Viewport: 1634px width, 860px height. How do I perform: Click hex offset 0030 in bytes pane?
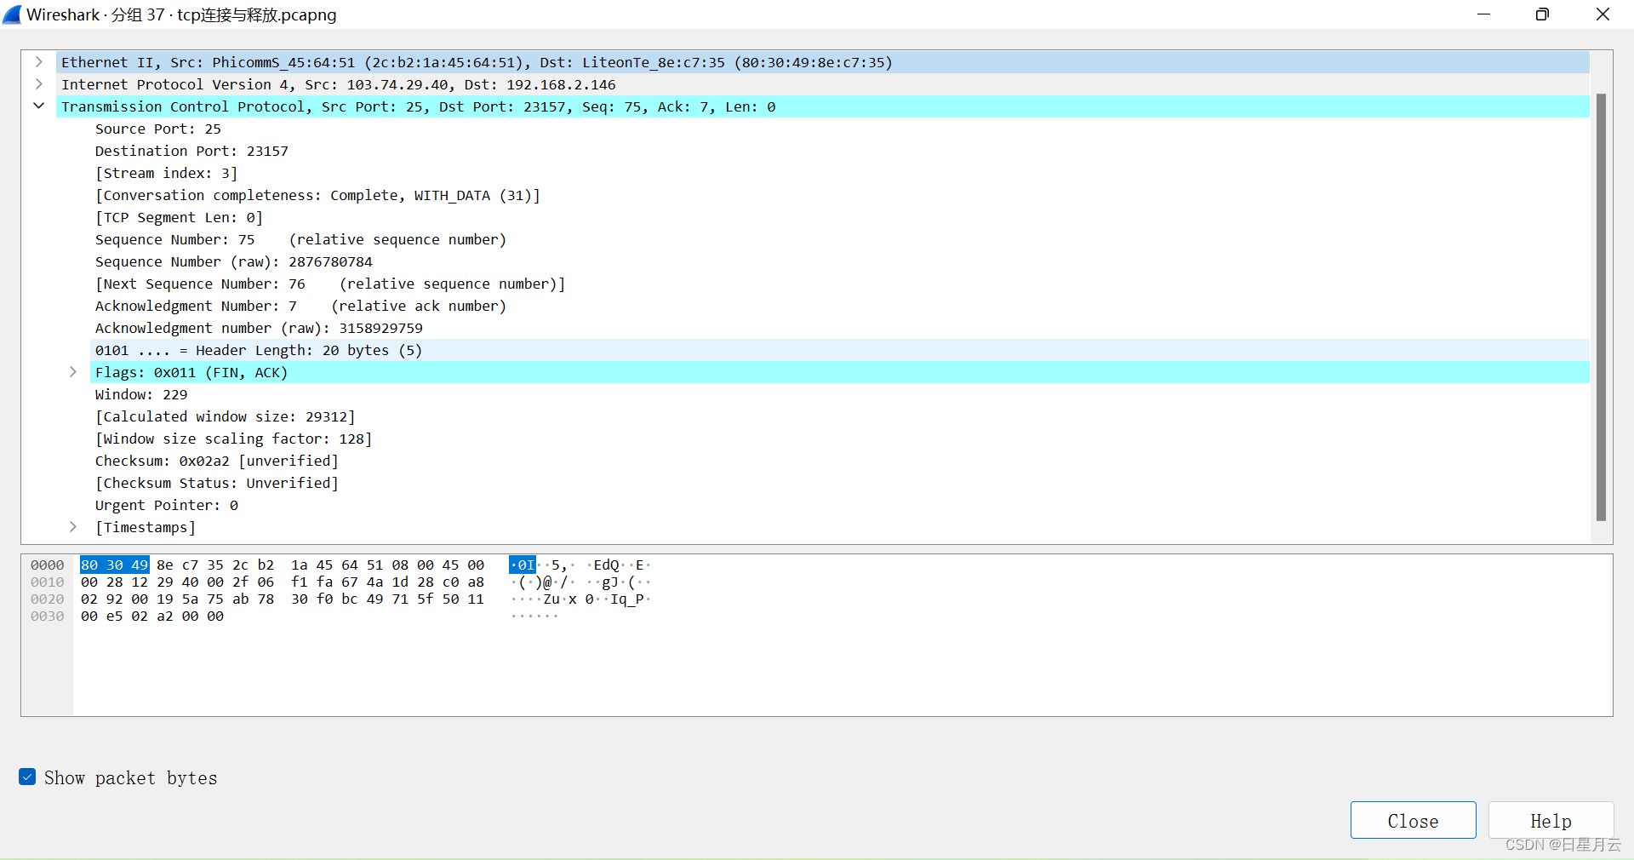(x=48, y=616)
